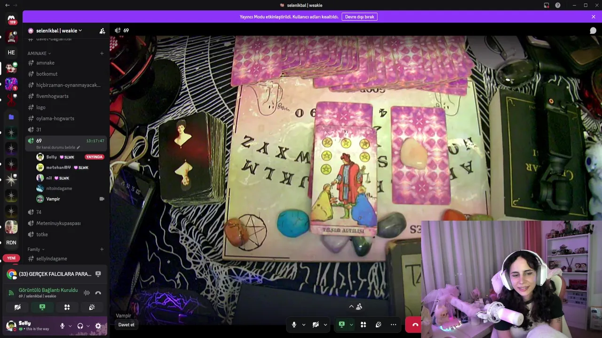Toggle noise suppression waveform icon

click(x=87, y=293)
